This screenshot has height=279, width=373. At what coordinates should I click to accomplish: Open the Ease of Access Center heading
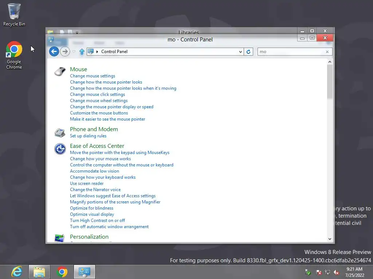tap(97, 146)
